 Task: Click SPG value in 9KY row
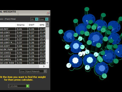(x=43, y=29)
